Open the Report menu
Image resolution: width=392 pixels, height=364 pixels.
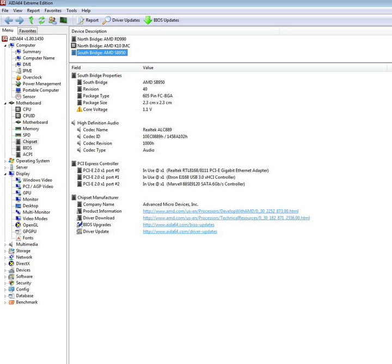(x=33, y=10)
